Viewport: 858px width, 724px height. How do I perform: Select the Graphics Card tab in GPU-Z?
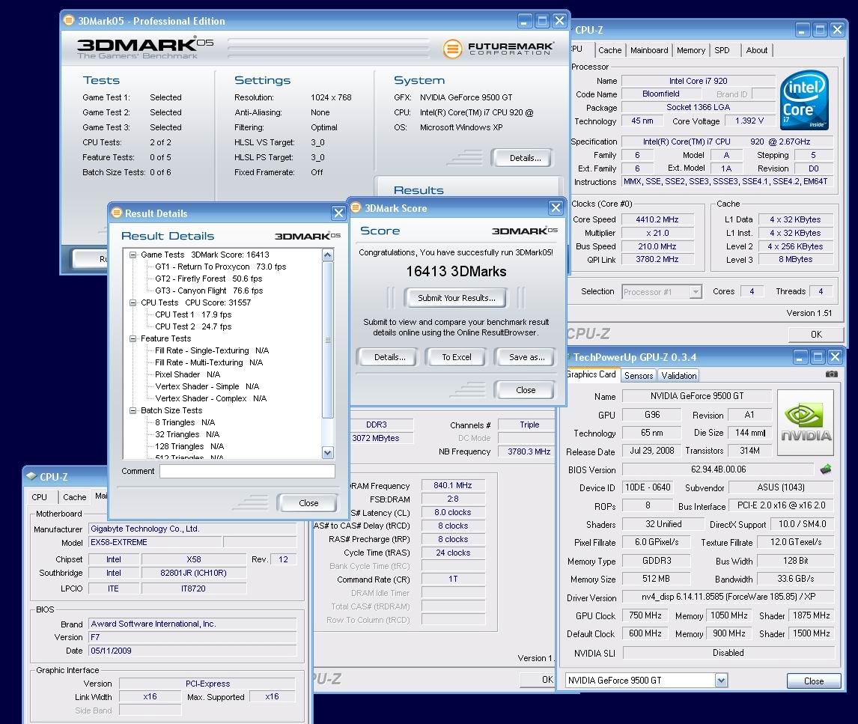point(591,374)
